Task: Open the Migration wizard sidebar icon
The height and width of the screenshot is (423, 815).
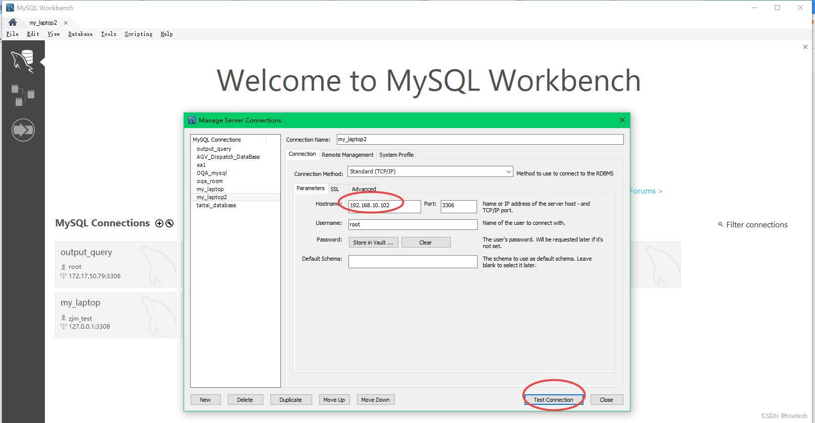Action: 23,130
